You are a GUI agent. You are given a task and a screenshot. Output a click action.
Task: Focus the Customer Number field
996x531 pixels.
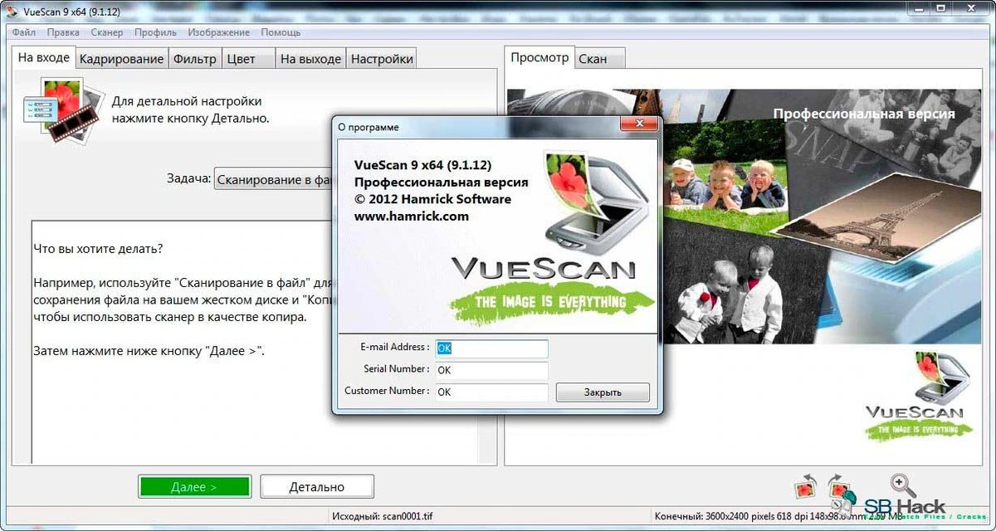coord(491,392)
